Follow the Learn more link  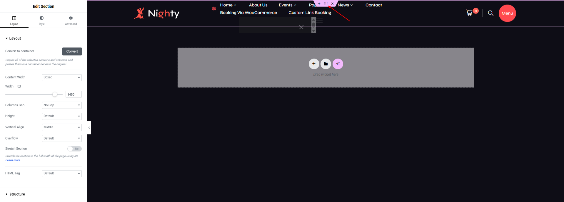click(x=13, y=160)
